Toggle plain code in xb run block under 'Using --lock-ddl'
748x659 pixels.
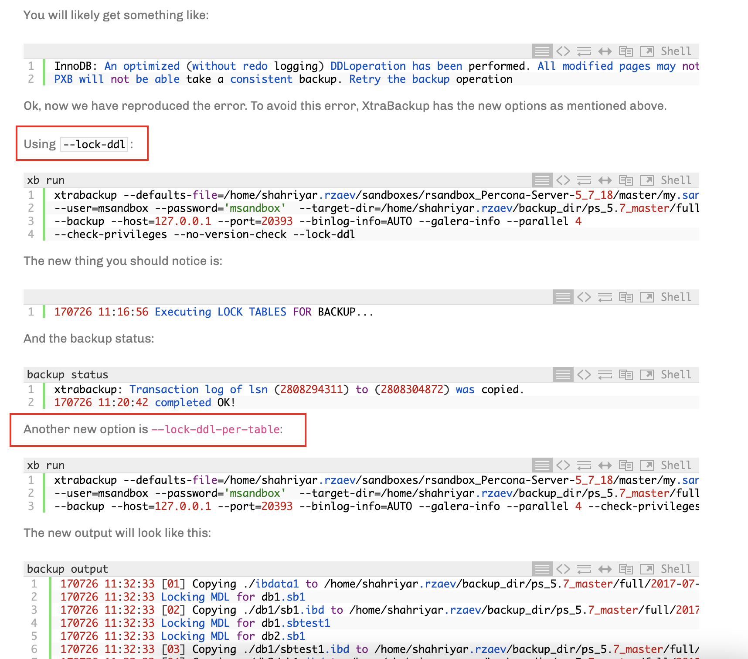click(563, 180)
